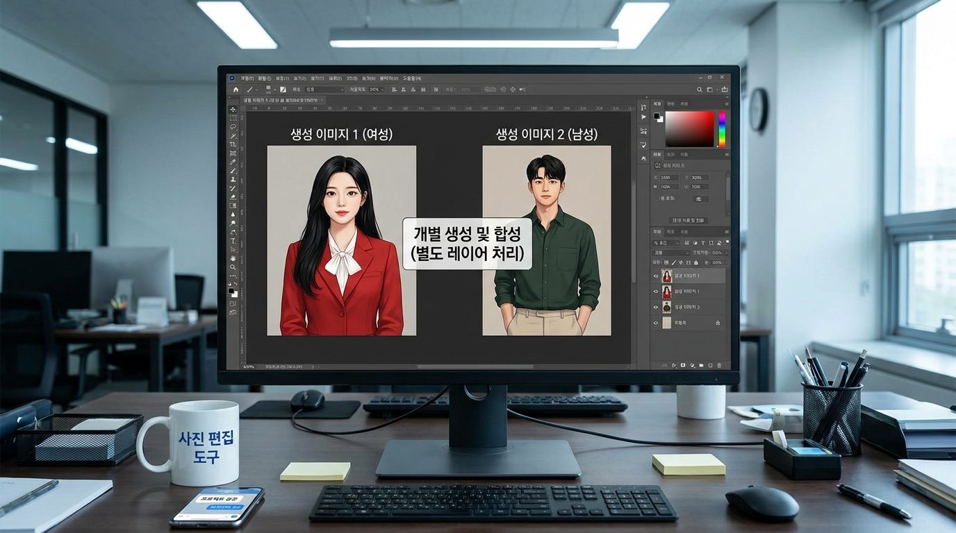Select the Move tool in the toolbox

(233, 109)
